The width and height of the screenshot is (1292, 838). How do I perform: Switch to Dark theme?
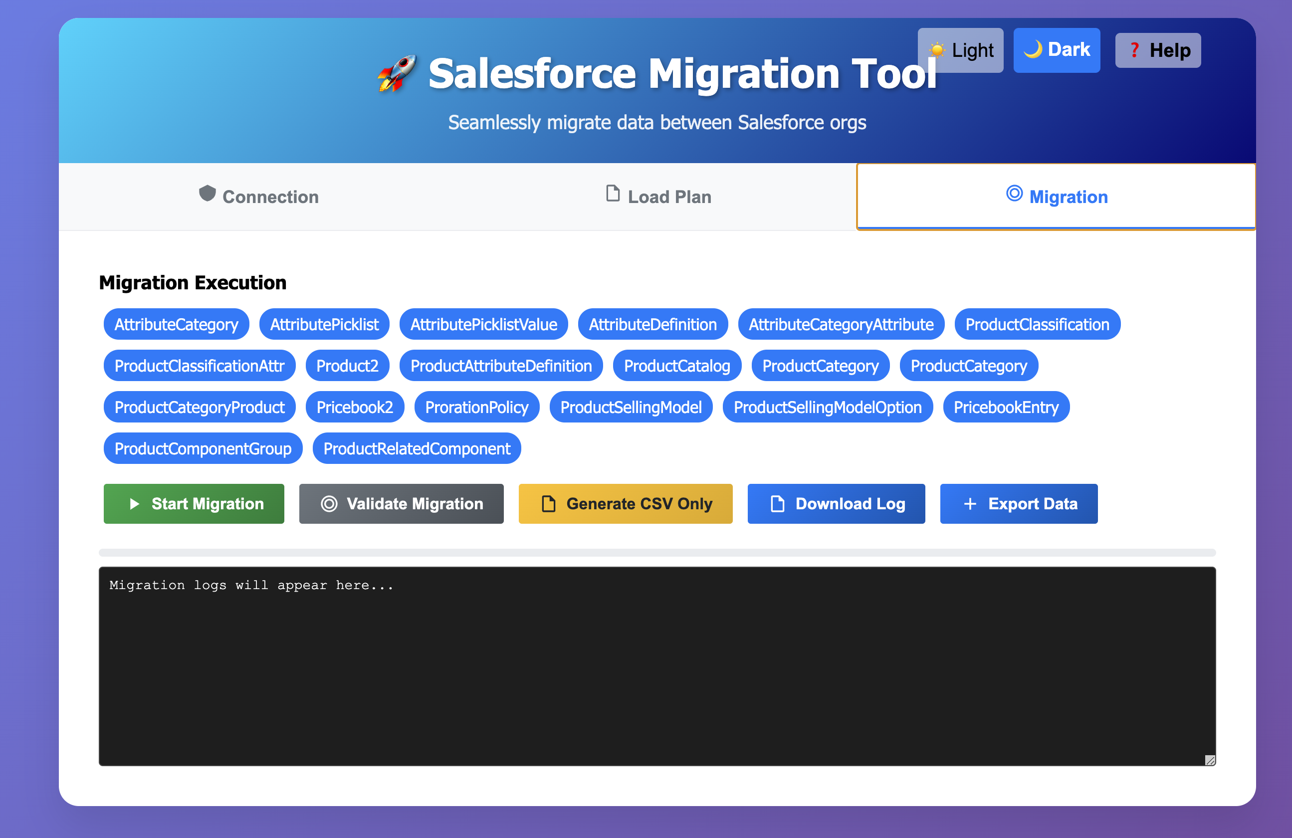1057,50
